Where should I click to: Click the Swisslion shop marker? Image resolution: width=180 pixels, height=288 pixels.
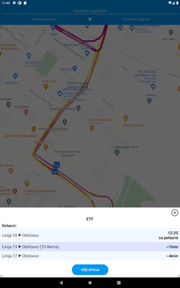(x=29, y=55)
